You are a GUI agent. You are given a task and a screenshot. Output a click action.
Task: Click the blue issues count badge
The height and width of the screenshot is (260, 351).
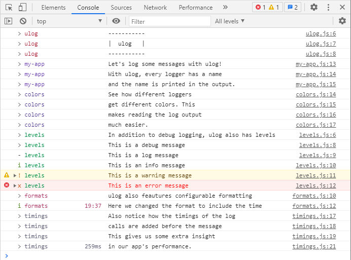click(x=293, y=8)
